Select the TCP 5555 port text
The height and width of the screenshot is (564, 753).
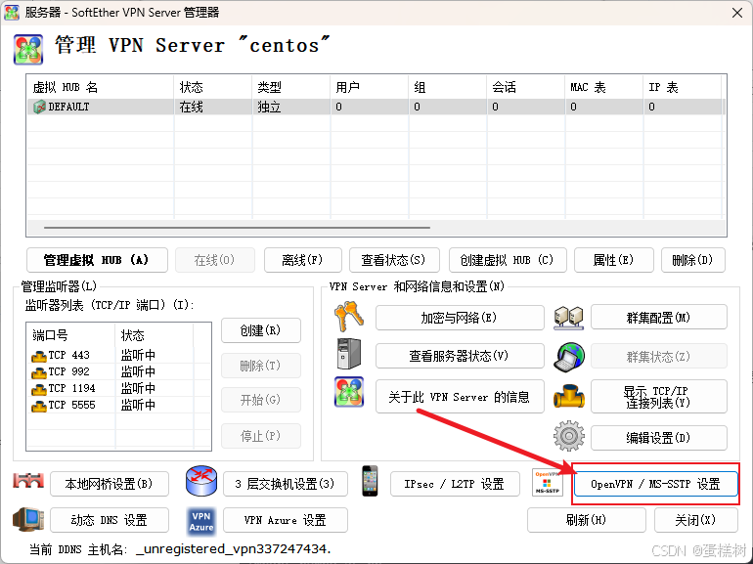(x=71, y=405)
